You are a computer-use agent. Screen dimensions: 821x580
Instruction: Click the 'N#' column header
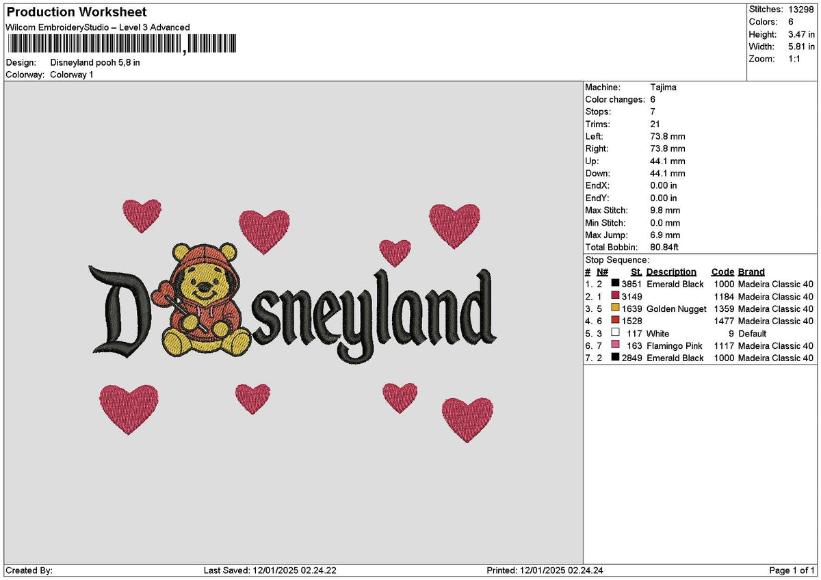tap(602, 272)
